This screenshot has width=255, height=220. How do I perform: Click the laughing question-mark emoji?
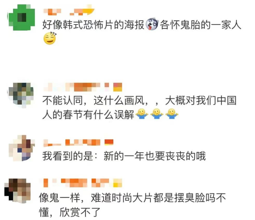pos(50,38)
